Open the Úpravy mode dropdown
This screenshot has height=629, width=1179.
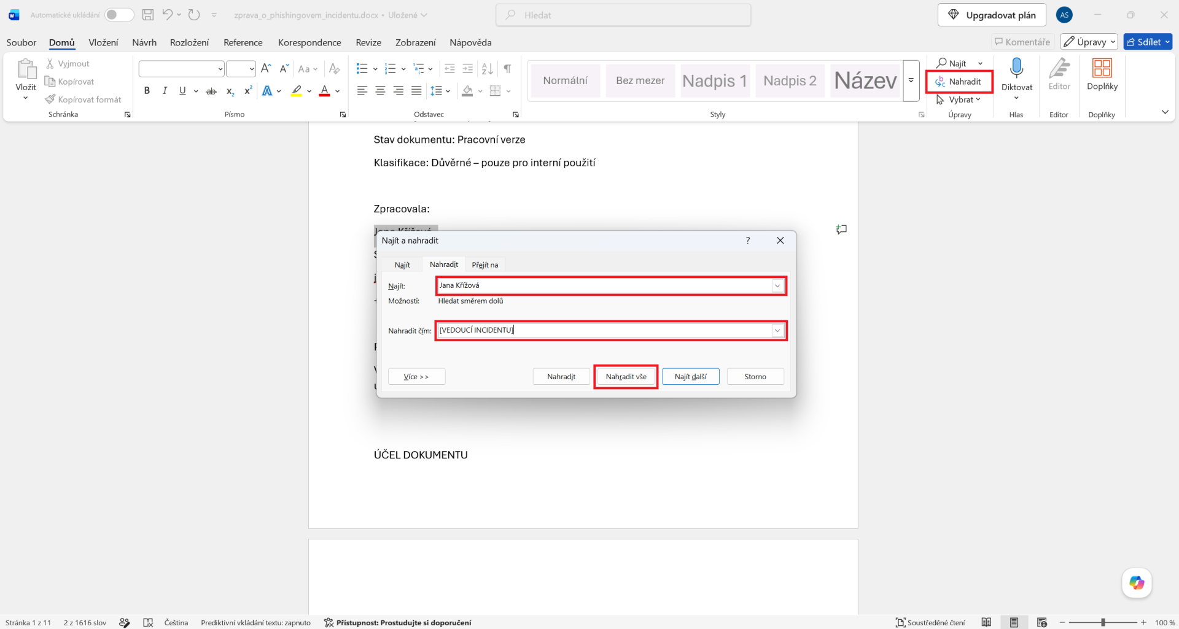1089,42
